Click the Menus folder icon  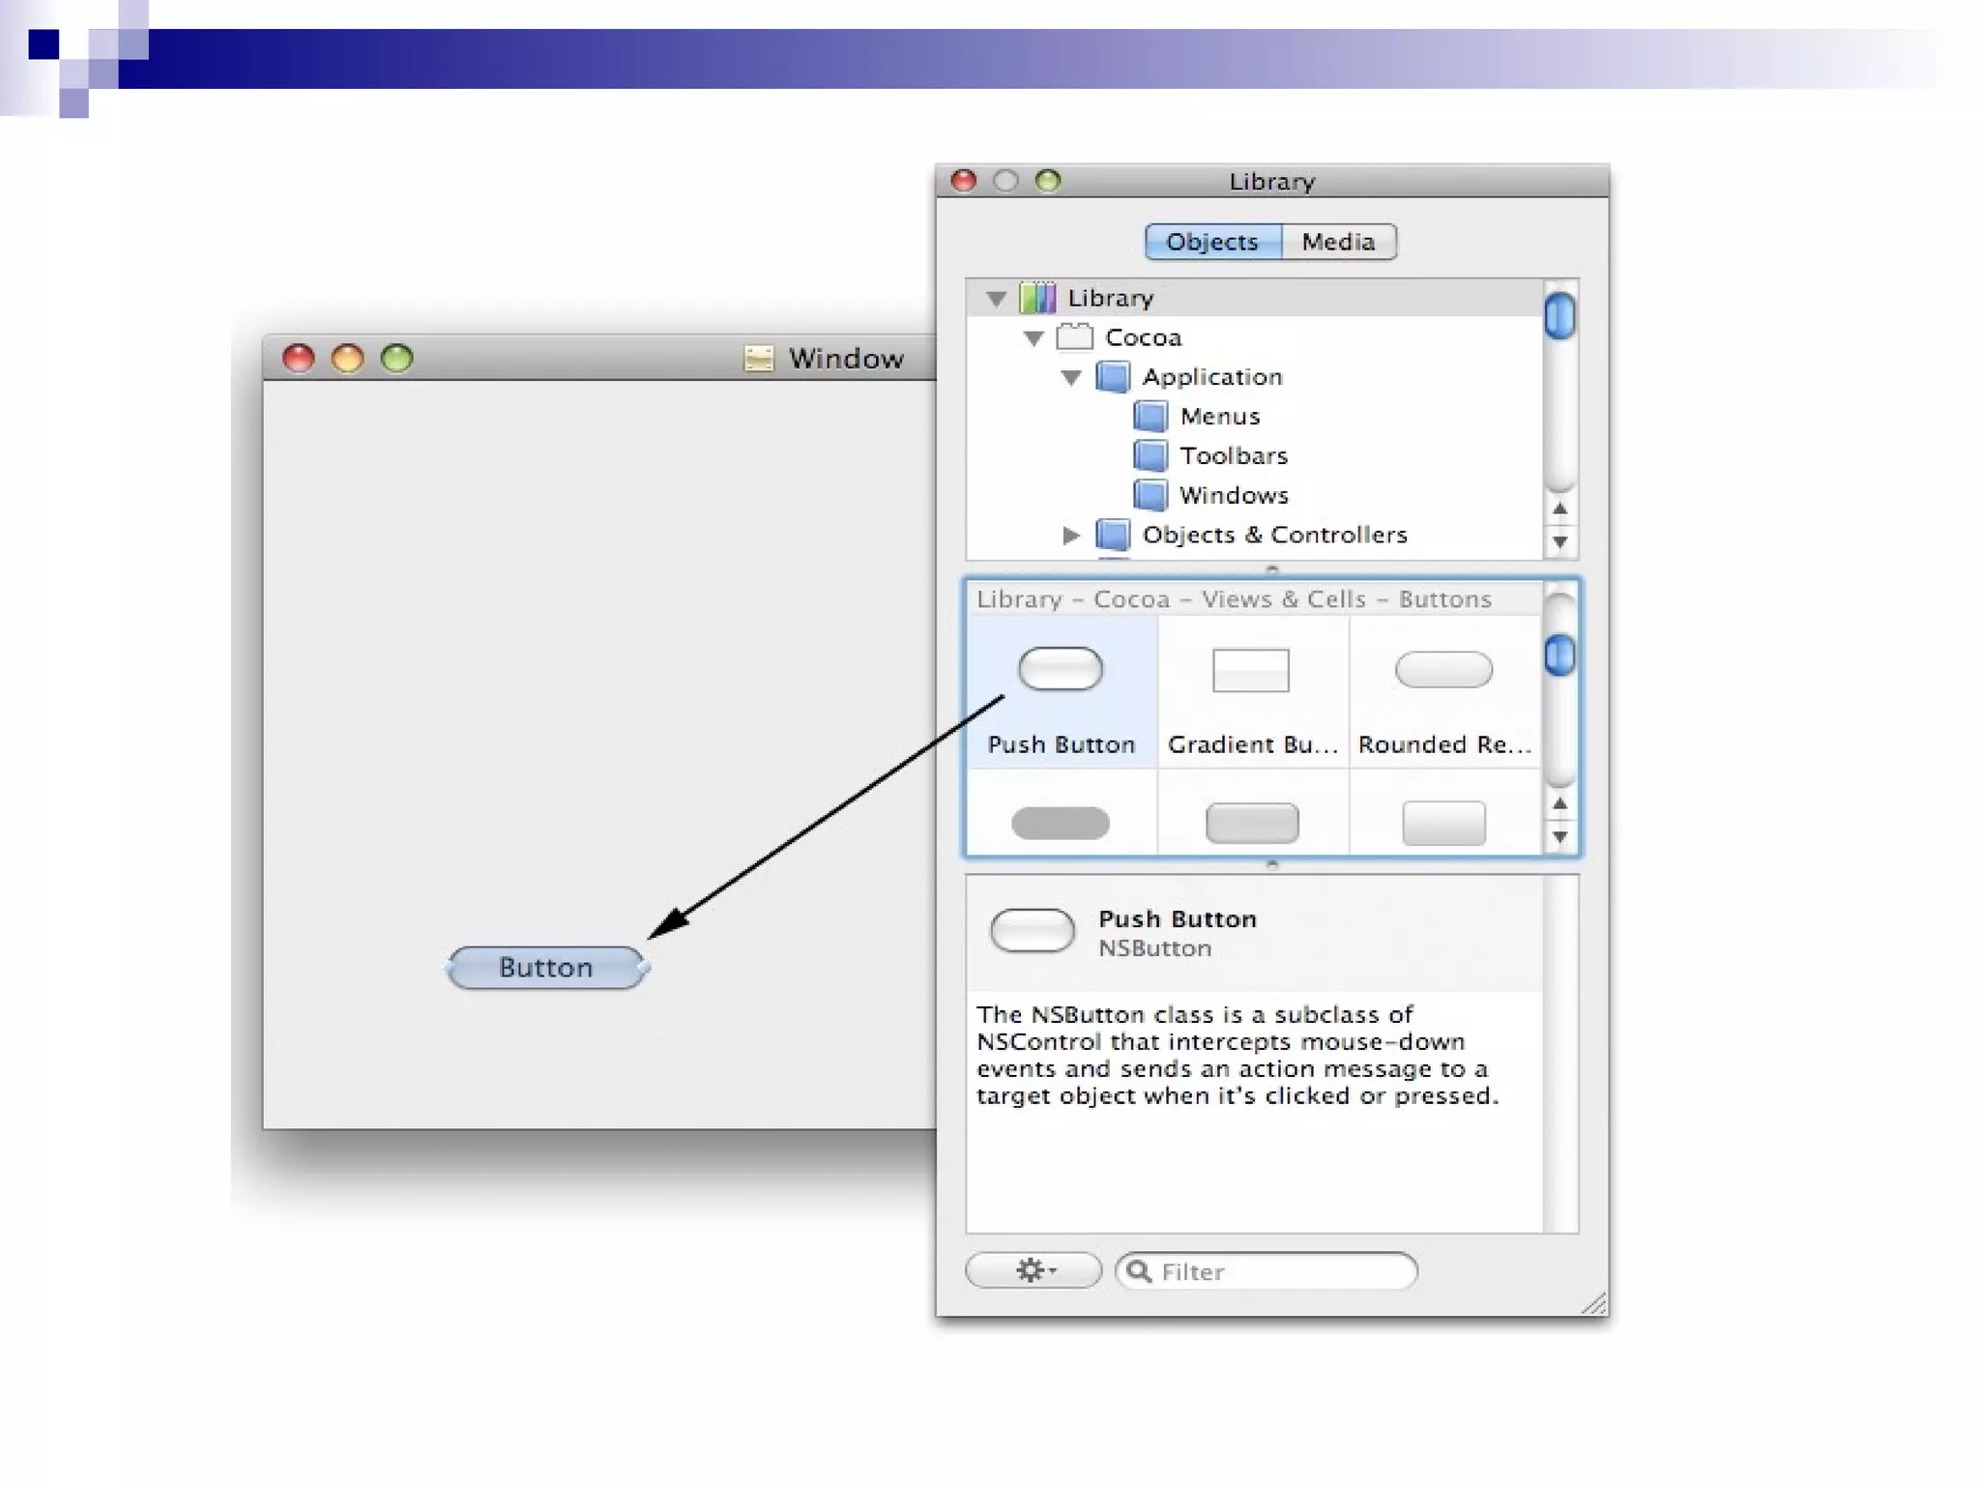(x=1150, y=417)
